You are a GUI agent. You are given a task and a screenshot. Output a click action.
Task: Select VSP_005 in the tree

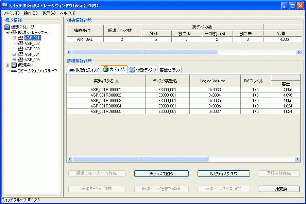pos(32,60)
